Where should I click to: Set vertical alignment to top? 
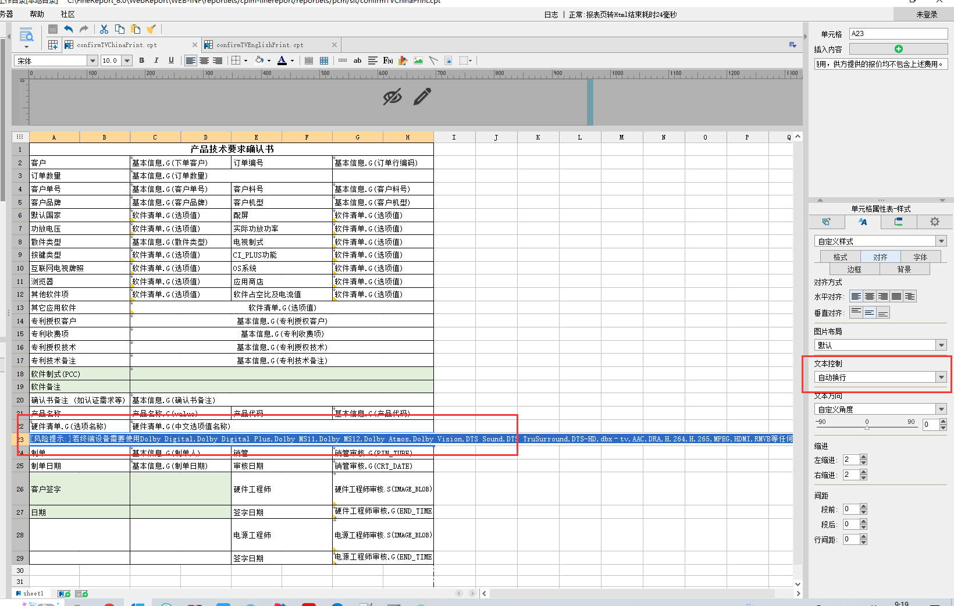pyautogui.click(x=856, y=313)
